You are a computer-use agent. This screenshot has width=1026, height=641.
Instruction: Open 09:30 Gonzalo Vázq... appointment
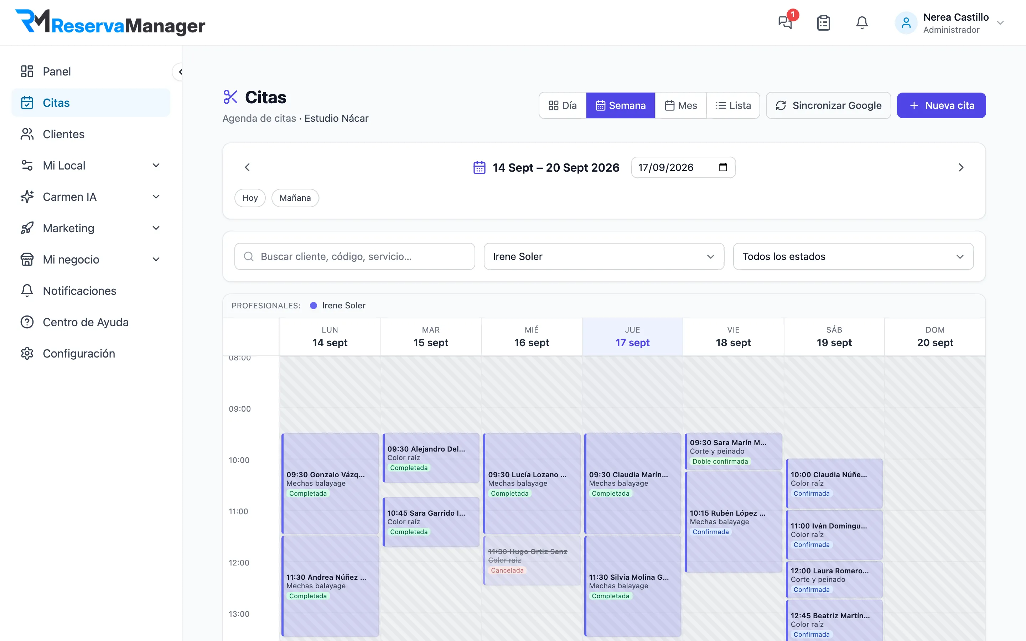(330, 483)
